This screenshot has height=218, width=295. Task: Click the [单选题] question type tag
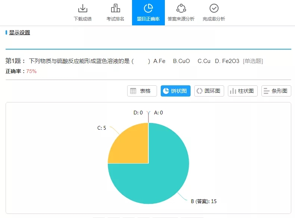(x=253, y=61)
